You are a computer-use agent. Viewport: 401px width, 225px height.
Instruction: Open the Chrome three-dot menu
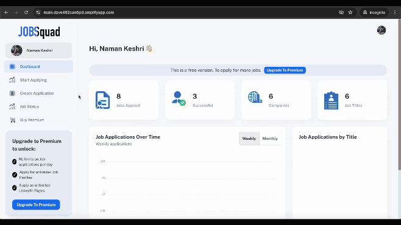coord(395,12)
